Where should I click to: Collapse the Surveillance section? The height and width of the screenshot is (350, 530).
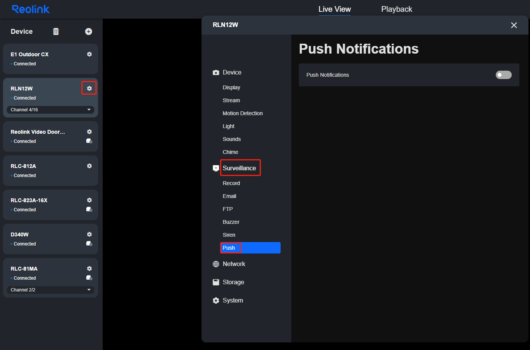click(240, 168)
